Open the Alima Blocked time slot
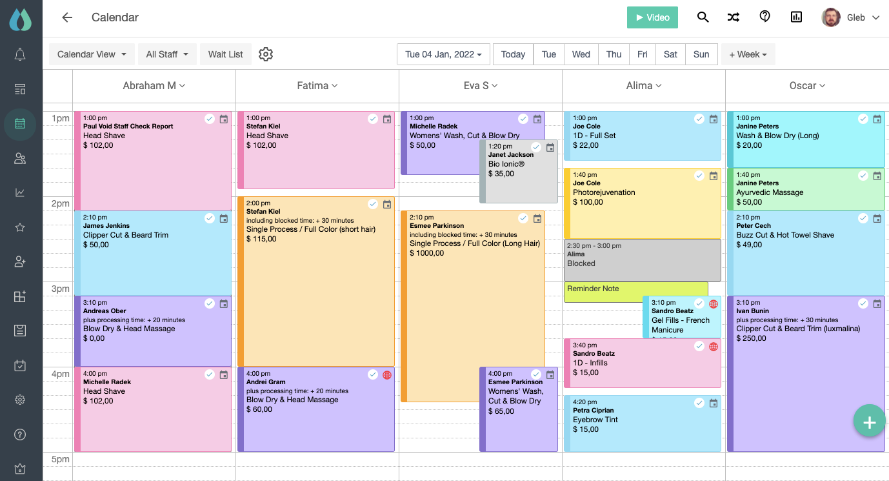889x481 pixels. 642,260
